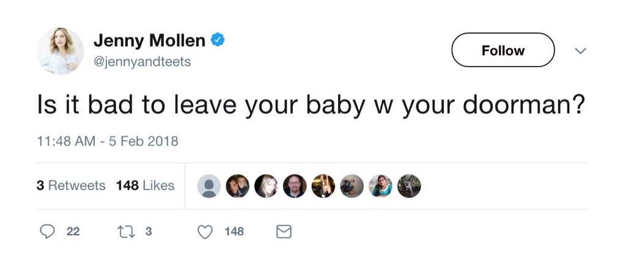Open the @jennyandteets handle link
This screenshot has width=626, height=267.
tap(142, 62)
